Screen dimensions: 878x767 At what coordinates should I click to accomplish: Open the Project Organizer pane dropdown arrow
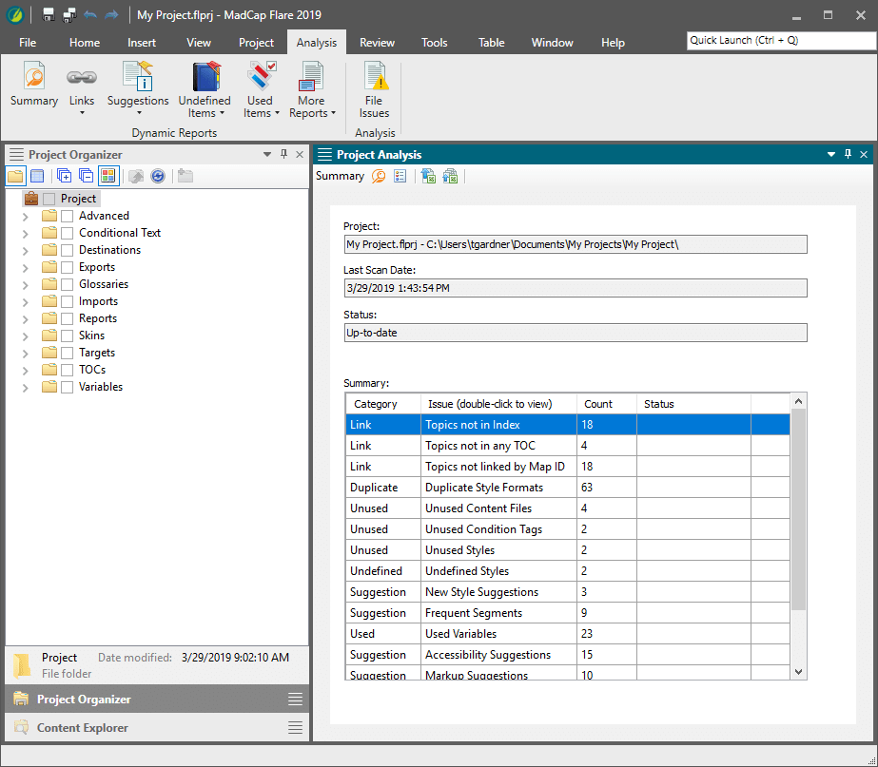267,154
